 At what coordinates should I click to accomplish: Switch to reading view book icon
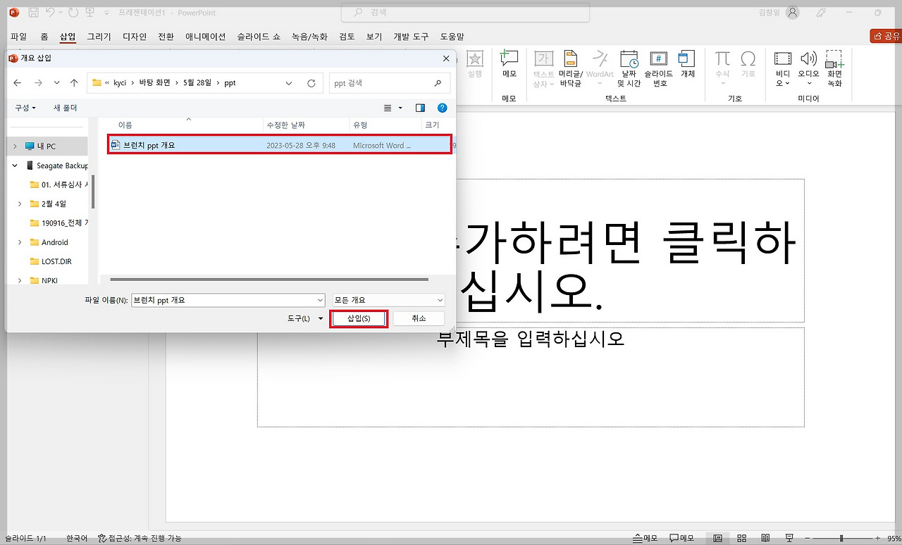point(765,538)
